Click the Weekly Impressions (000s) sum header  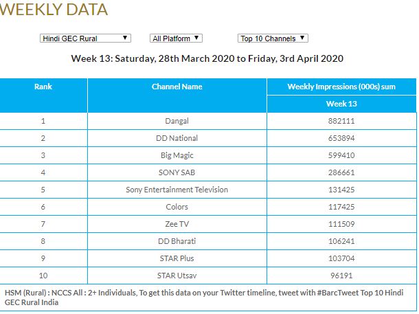pos(341,87)
